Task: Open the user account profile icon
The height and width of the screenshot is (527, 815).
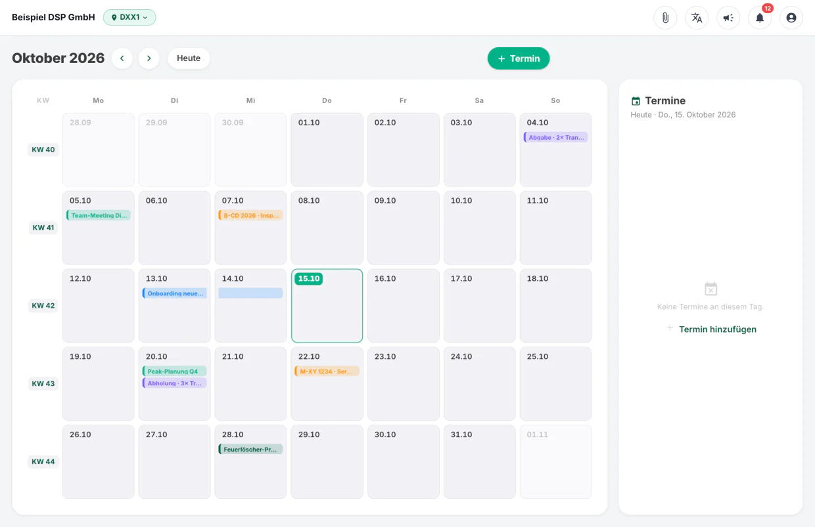Action: pos(791,18)
